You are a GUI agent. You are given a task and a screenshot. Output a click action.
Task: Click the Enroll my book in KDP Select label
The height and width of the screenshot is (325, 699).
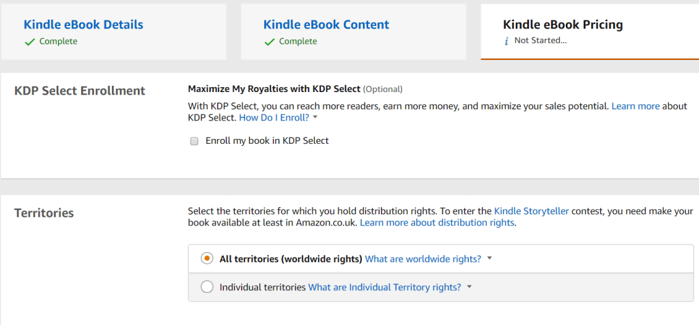click(267, 141)
